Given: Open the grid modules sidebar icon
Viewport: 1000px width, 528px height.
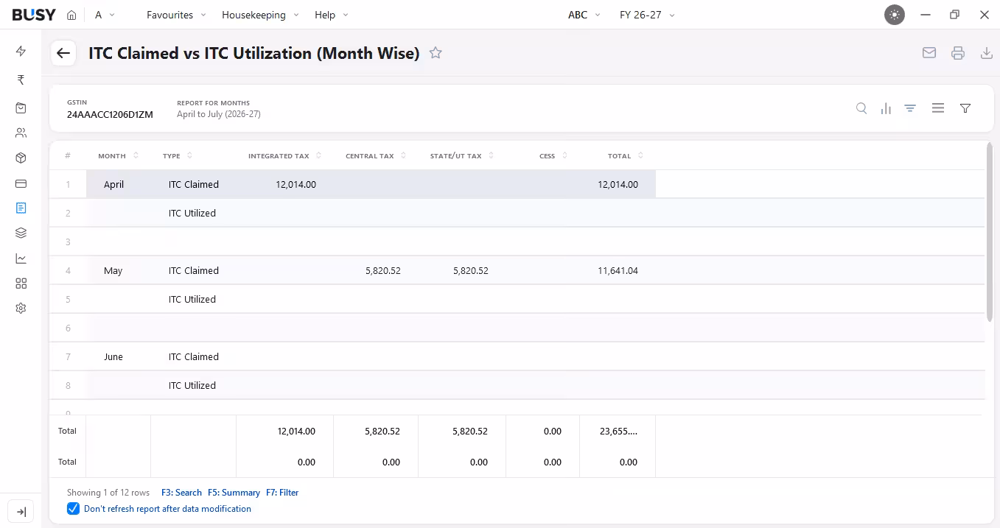Looking at the screenshot, I should point(21,284).
